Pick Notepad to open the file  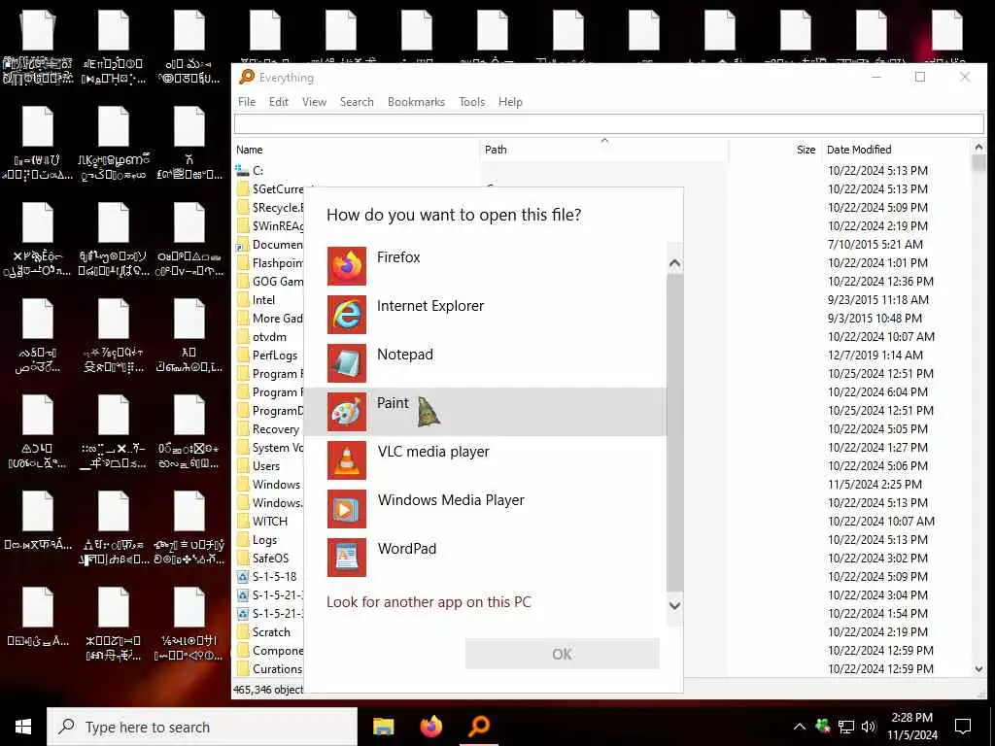(486, 363)
